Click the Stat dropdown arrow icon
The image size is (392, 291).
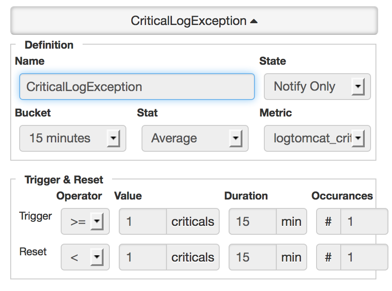coord(237,138)
